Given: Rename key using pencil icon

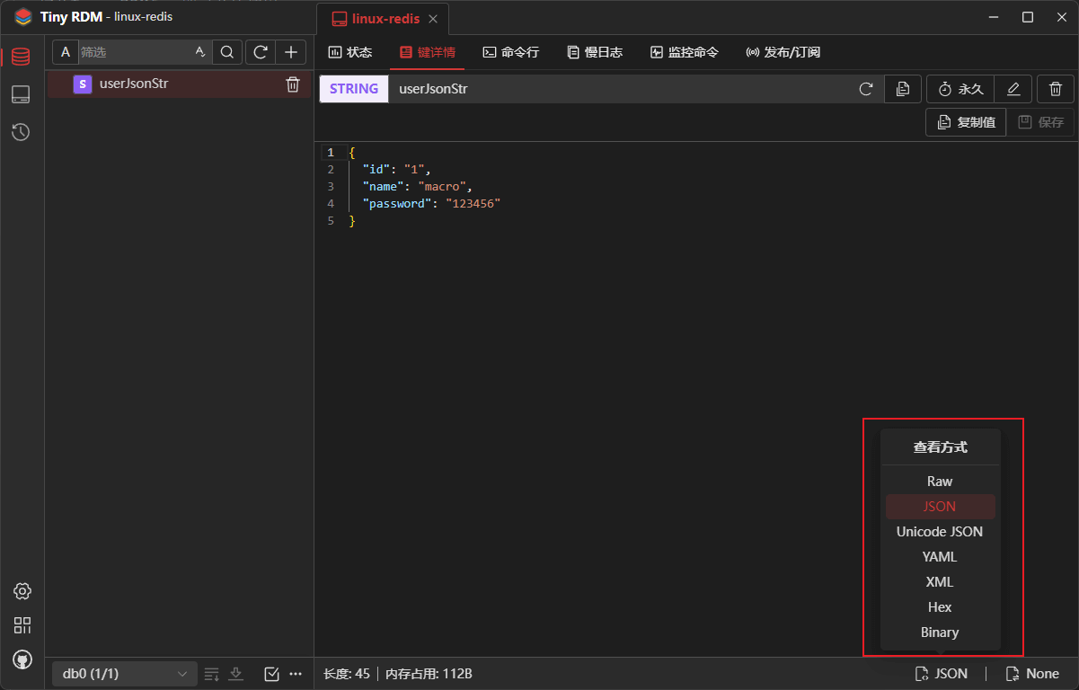Looking at the screenshot, I should tap(1013, 89).
